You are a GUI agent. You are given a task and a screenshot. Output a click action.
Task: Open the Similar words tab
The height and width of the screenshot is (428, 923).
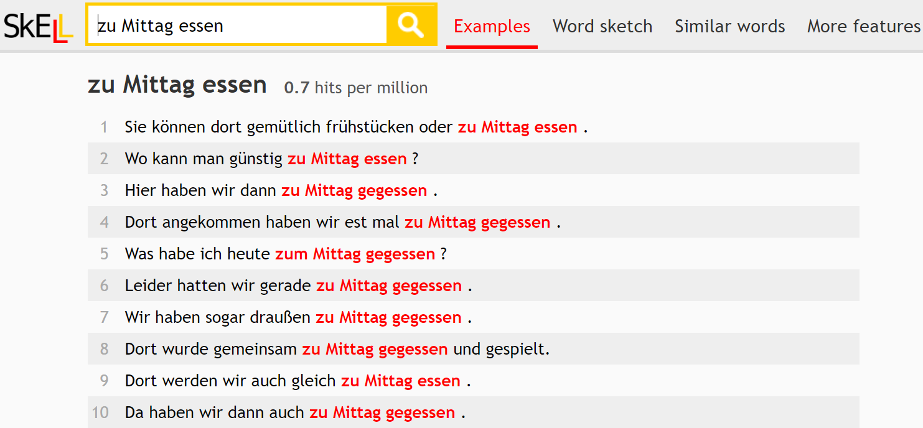pos(729,26)
